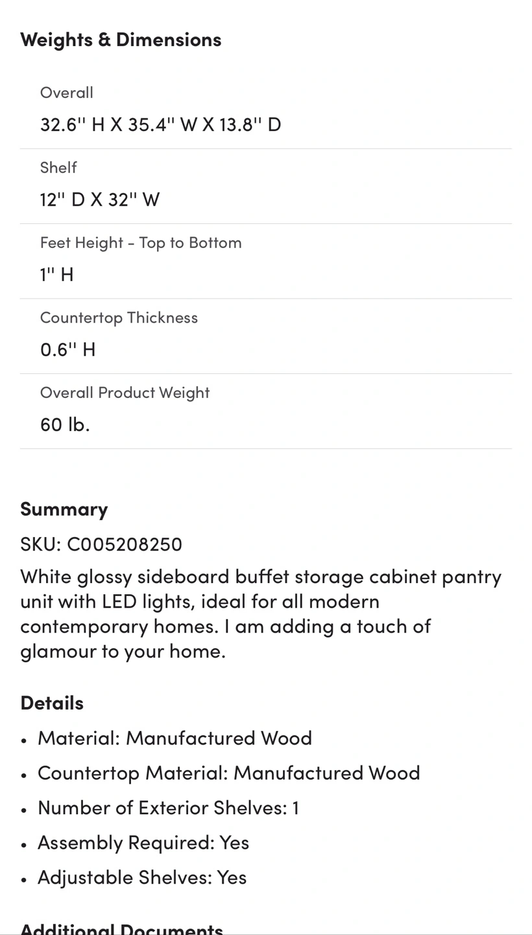
Task: Click Countertop Material: Manufactured Wood bullet
Action: click(x=228, y=773)
